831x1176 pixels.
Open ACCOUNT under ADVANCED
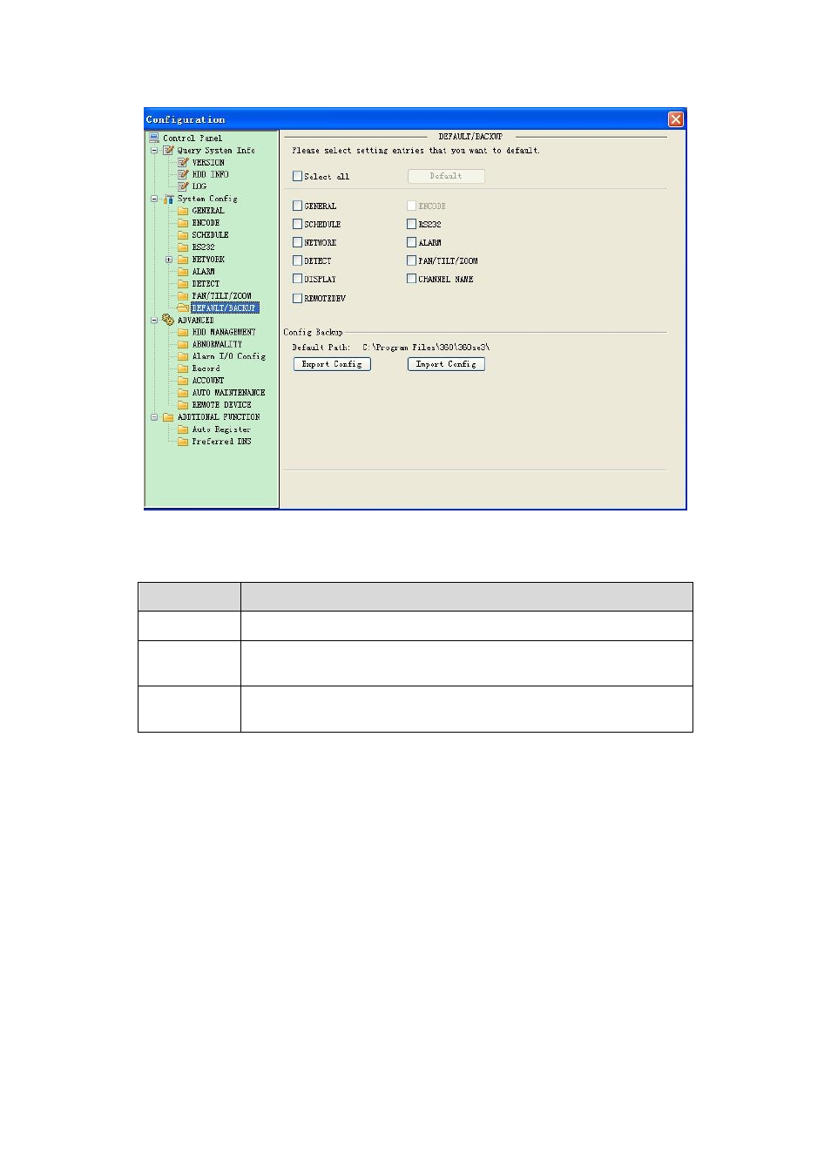pyautogui.click(x=208, y=381)
